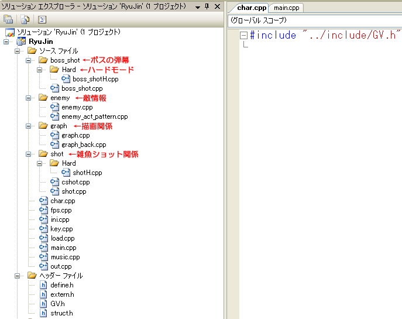402x319 pixels.
Task: Collapse the Hard folder under boss_shot
Action: [39, 70]
